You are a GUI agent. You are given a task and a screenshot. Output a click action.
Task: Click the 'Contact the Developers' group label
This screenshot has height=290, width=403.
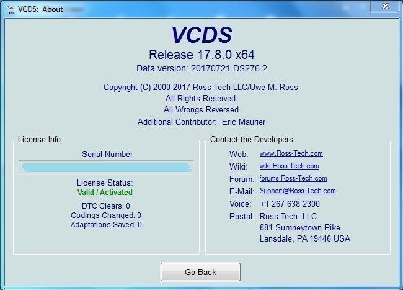point(252,139)
